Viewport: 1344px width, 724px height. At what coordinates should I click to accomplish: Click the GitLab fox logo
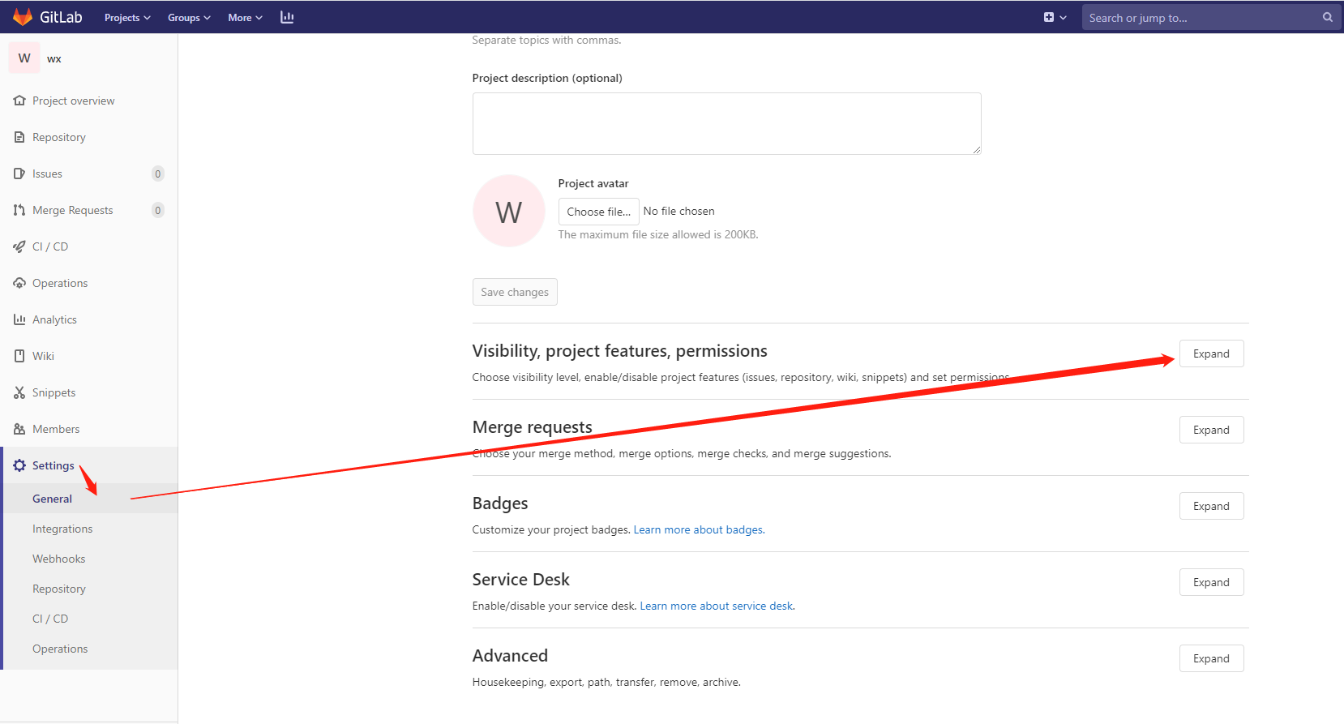pos(22,16)
